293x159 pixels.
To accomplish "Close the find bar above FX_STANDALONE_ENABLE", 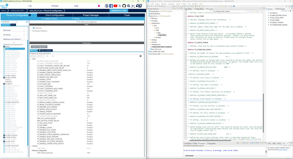I will 261,11.
